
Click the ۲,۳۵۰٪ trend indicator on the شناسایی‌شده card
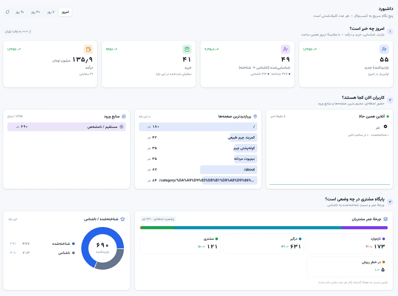pos(211,49)
